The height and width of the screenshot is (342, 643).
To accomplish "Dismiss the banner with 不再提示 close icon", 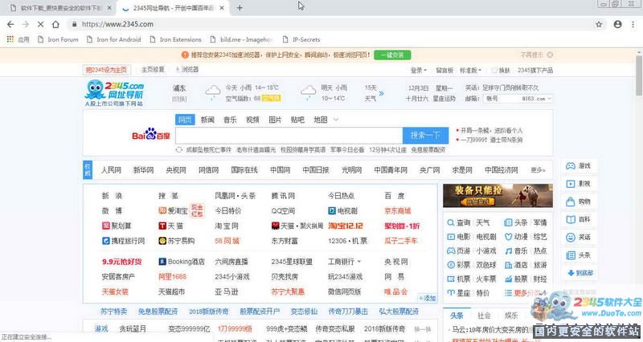I will (550, 55).
